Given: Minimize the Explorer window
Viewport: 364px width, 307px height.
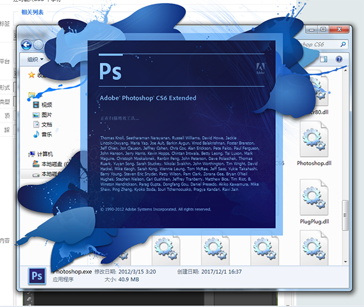Looking at the screenshot, I should tap(312, 30).
